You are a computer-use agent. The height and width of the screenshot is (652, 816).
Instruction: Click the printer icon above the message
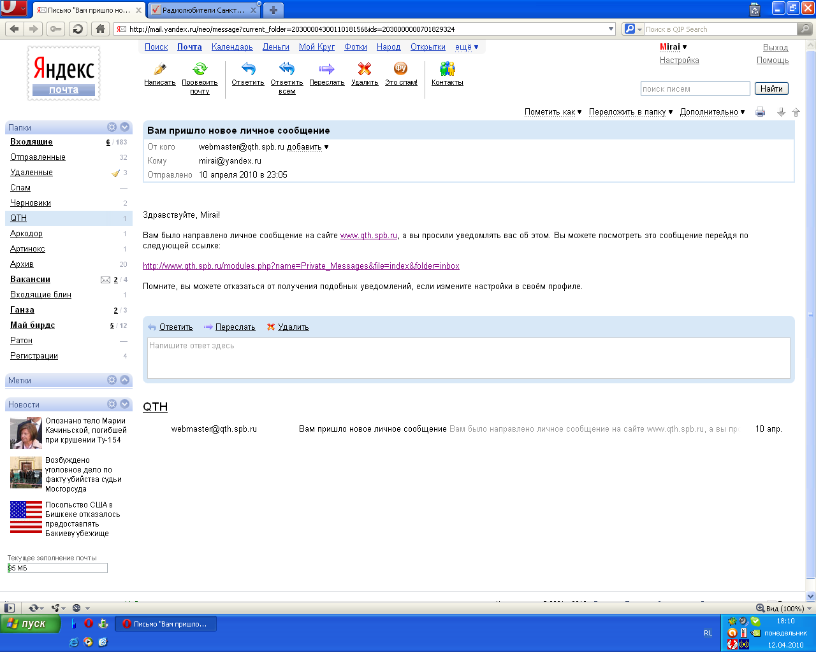pyautogui.click(x=760, y=112)
